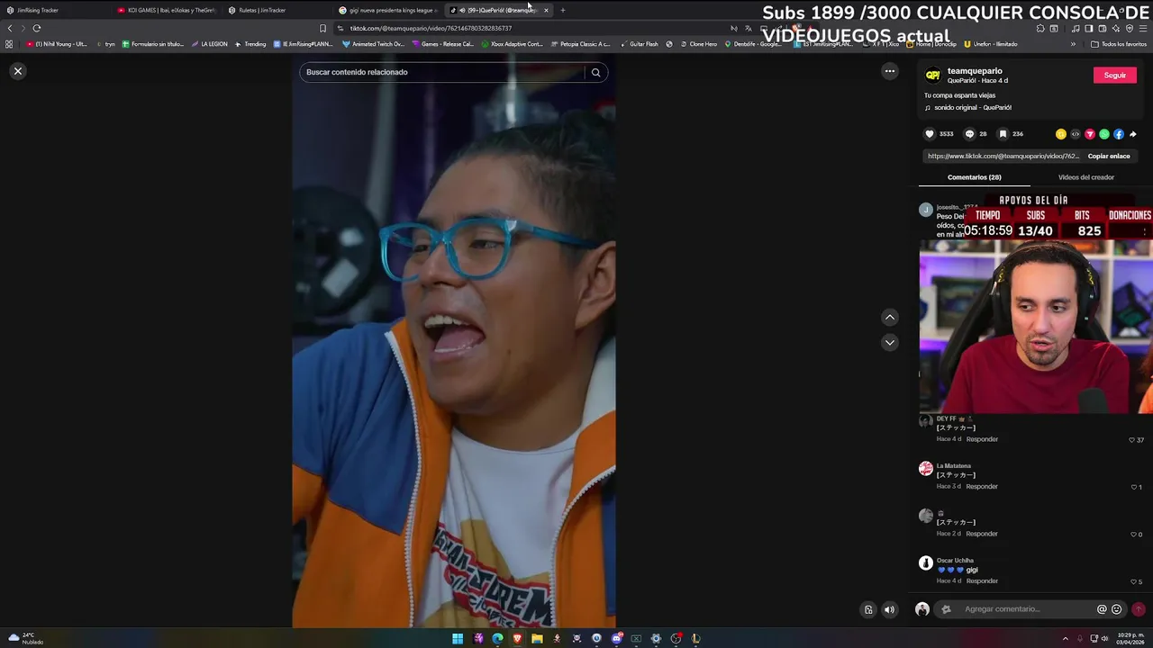Click the search magnifier in related content bar

(595, 72)
